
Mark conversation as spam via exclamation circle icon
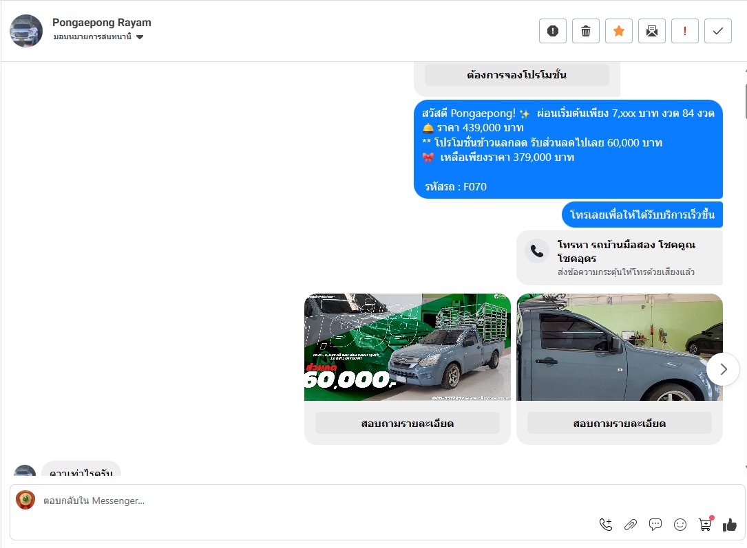tap(553, 31)
